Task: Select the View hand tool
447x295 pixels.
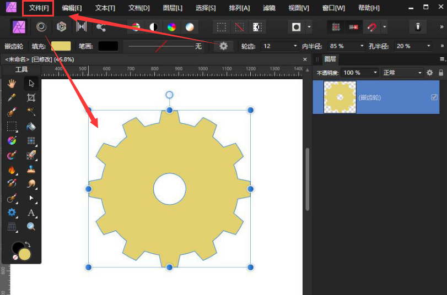Action: pyautogui.click(x=12, y=83)
